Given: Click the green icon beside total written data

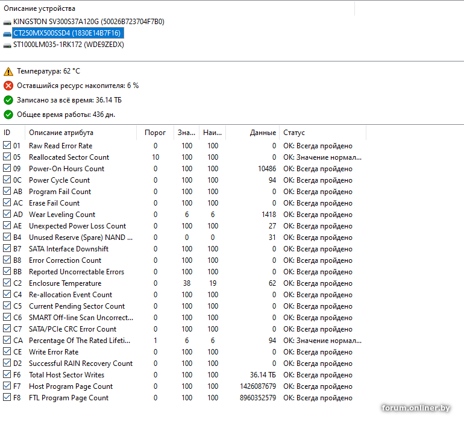Looking at the screenshot, I should [x=8, y=100].
